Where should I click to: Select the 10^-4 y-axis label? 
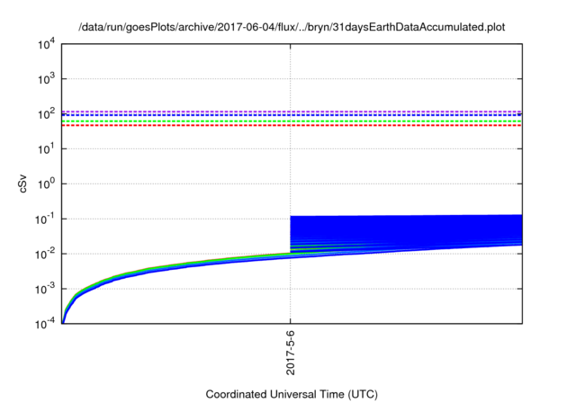(x=46, y=324)
